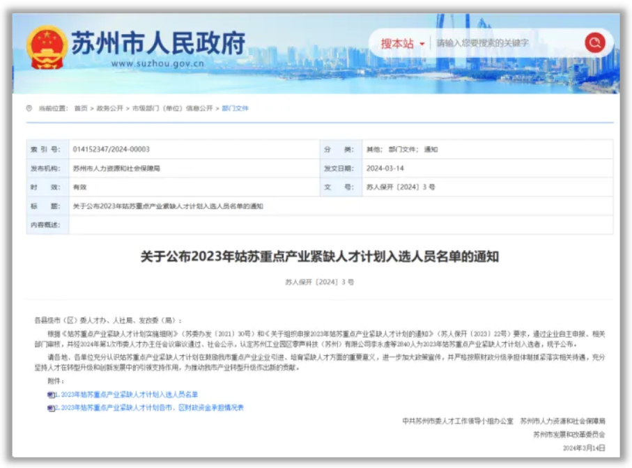Viewport: 632px width, 468px height.
Task: Go to 首页 in the breadcrumb
Action: 81,109
